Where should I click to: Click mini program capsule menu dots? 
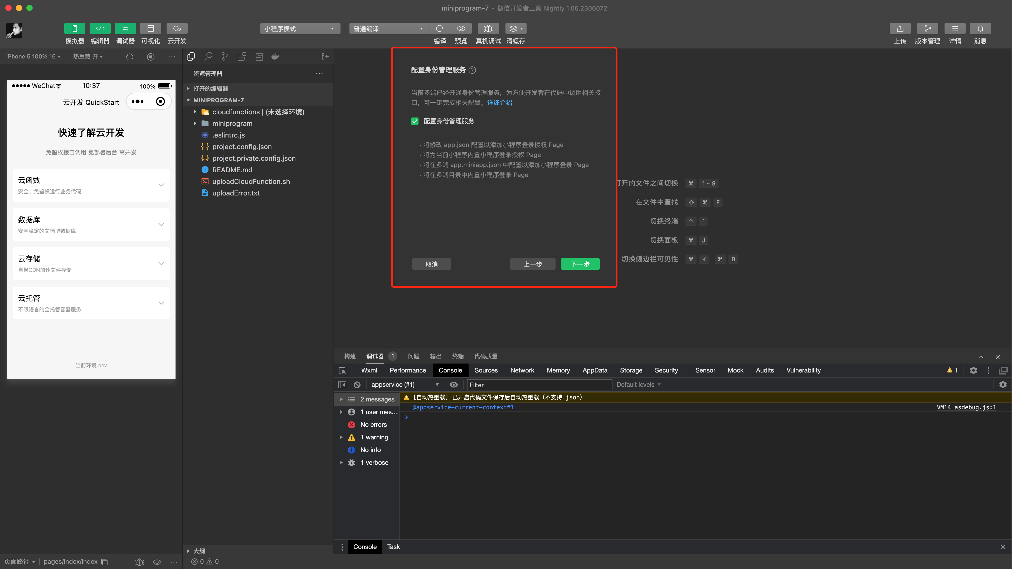pyautogui.click(x=138, y=101)
